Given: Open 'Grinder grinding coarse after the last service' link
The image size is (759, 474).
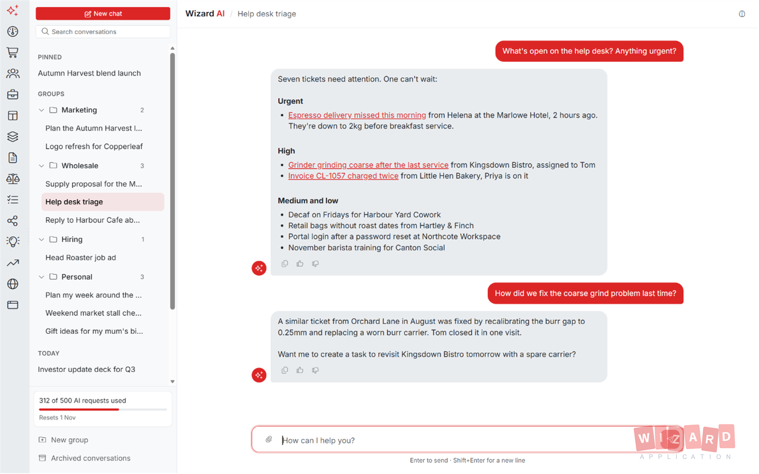Looking at the screenshot, I should tap(368, 165).
